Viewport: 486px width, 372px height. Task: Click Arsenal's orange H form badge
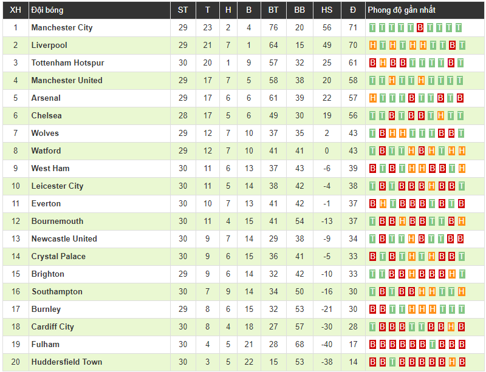point(373,98)
